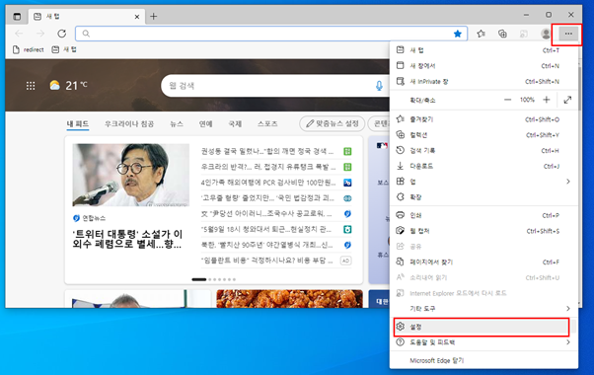Image resolution: width=594 pixels, height=375 pixels.
Task: Open 권성동 결국 밀렸나 headline
Action: point(267,151)
